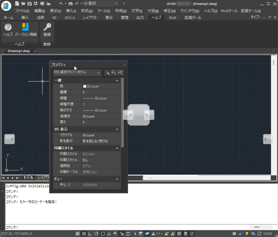Toggle object snap square icon
The image size is (278, 237).
103,234
